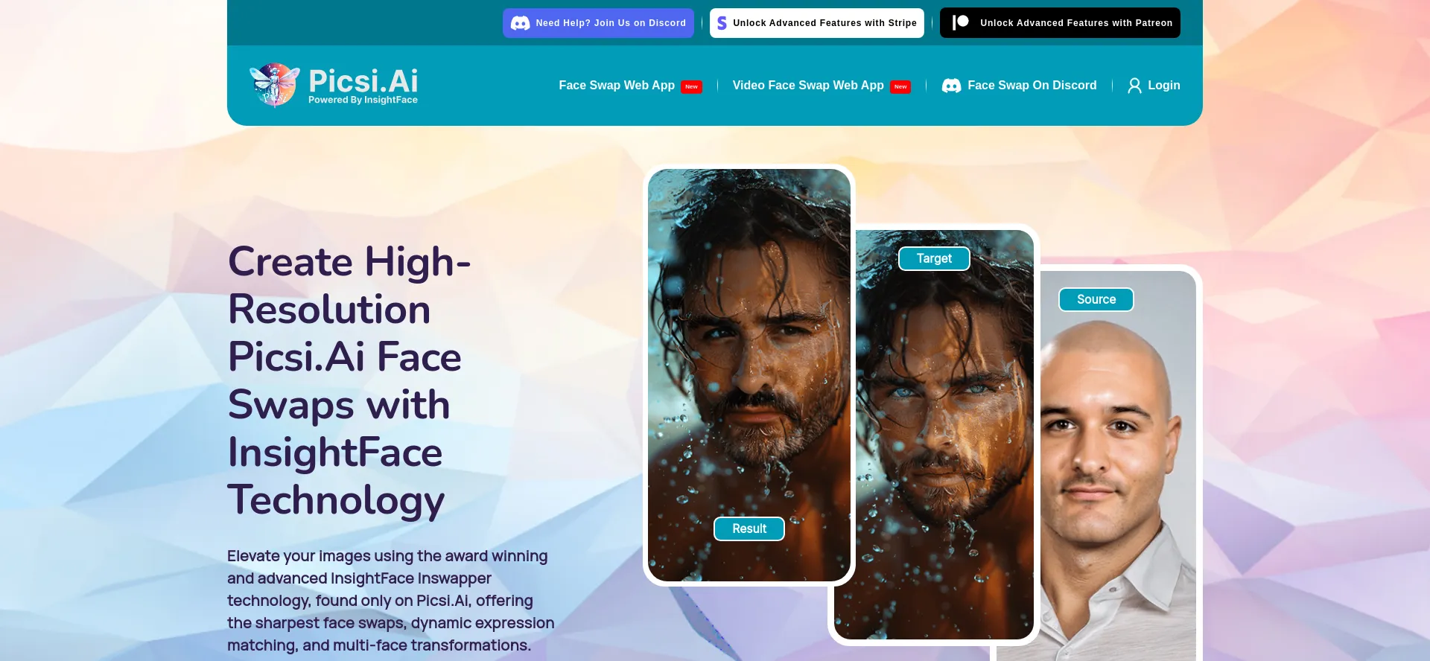Click the Stripe S logo icon
Viewport: 1430px width, 661px height.
[722, 23]
